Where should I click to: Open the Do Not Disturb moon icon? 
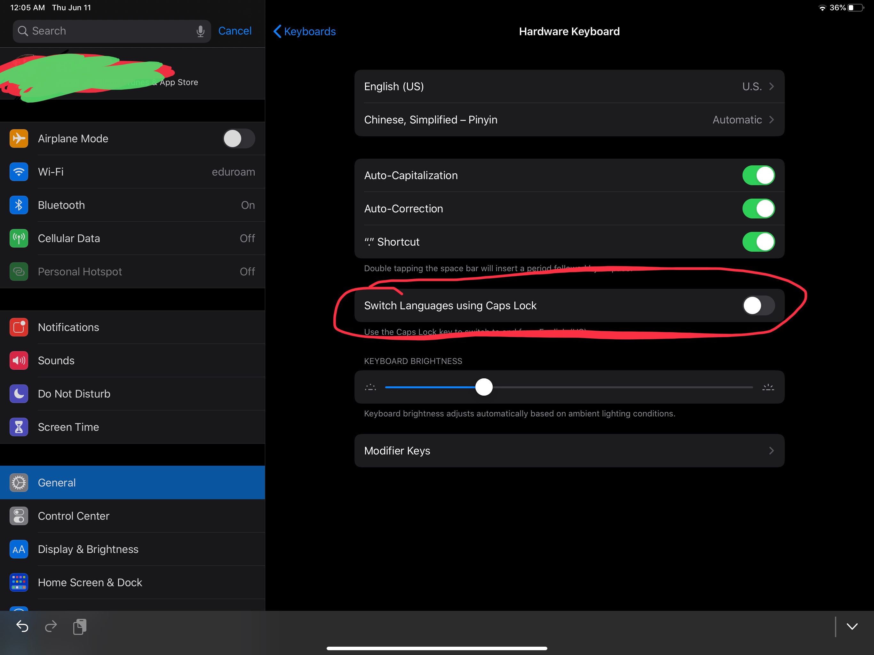pyautogui.click(x=19, y=394)
